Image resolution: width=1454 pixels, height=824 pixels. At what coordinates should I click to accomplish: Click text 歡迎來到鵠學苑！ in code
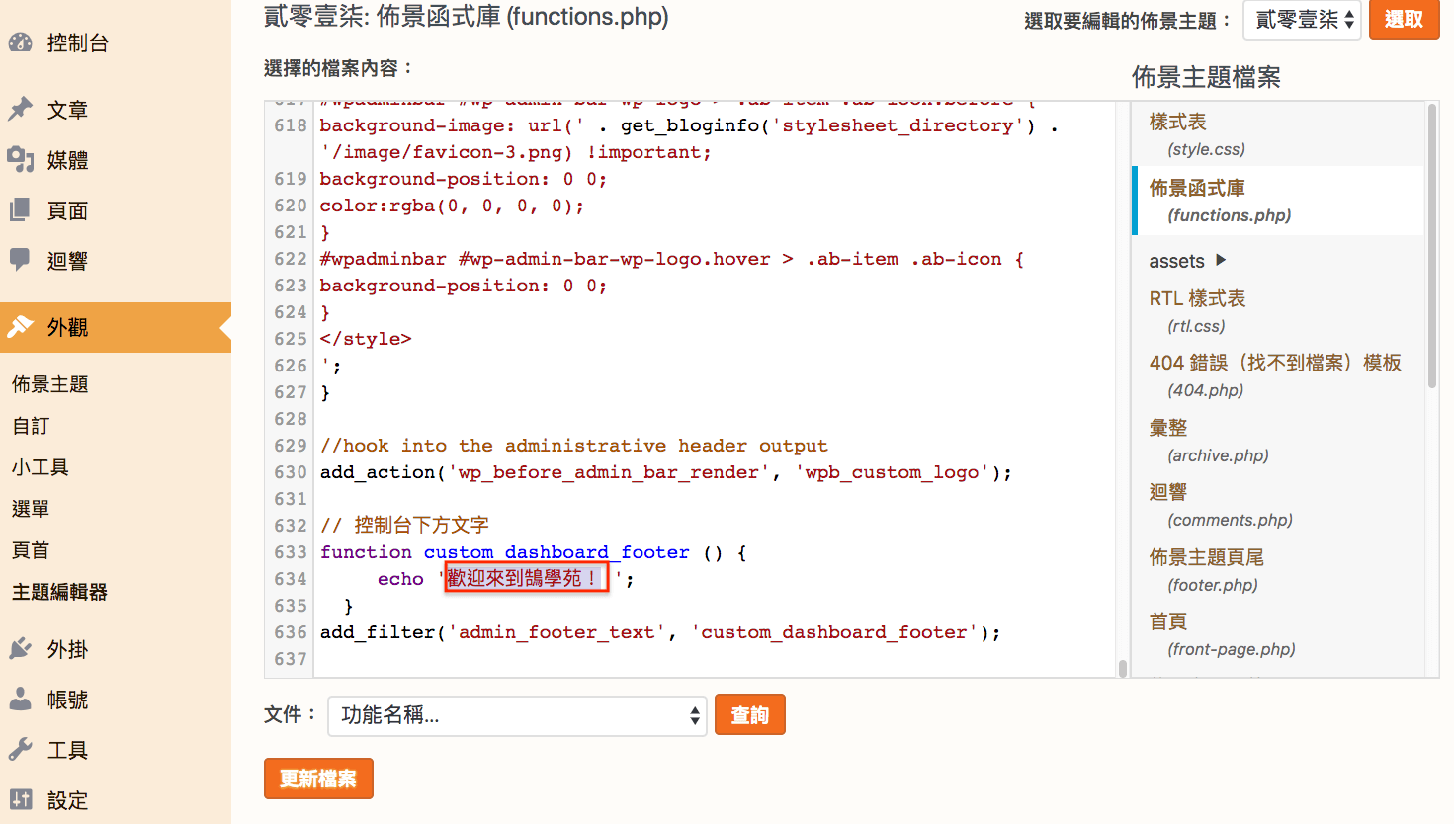click(524, 578)
